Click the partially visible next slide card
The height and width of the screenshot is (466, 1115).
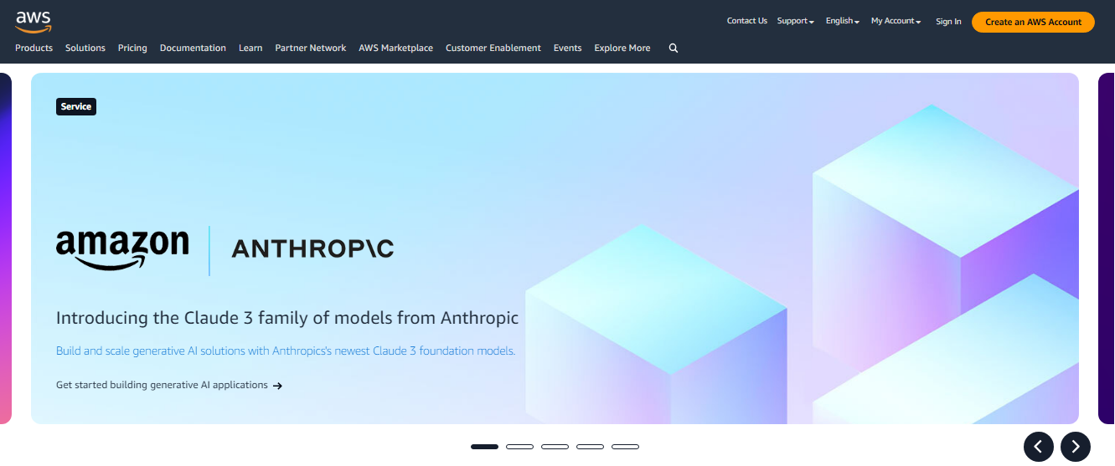point(1107,248)
